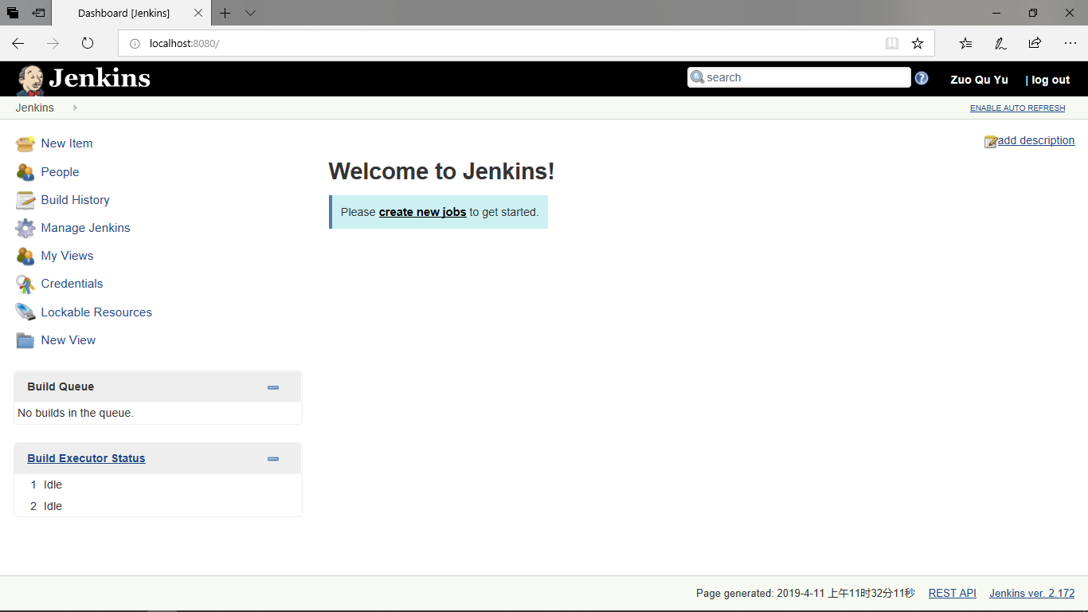Add this page to favorites with the star
Image resolution: width=1088 pixels, height=612 pixels.
918,43
